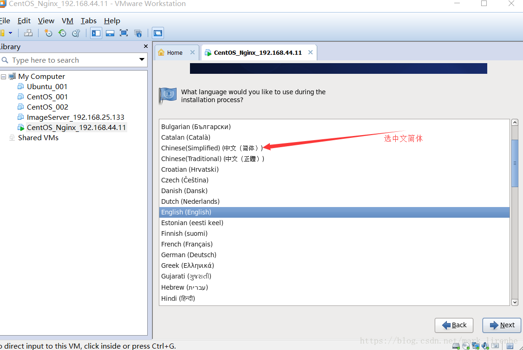The height and width of the screenshot is (350, 523).
Task: Click the language list scrollbar thumb
Action: click(515, 163)
